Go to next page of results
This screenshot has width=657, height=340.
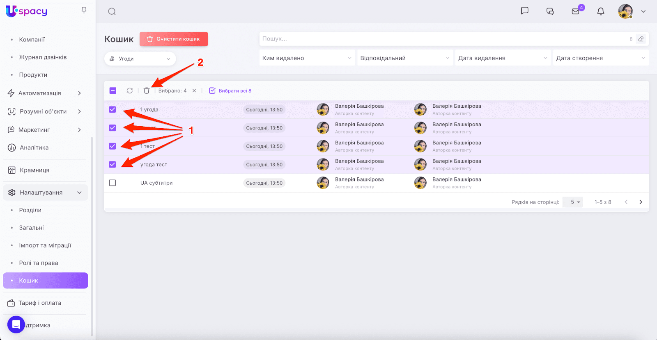641,202
